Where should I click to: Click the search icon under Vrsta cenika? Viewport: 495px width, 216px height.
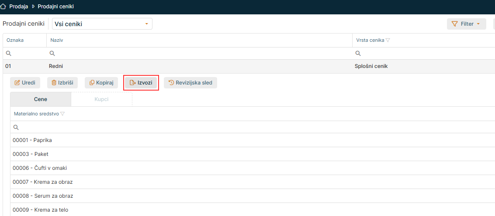(x=358, y=53)
